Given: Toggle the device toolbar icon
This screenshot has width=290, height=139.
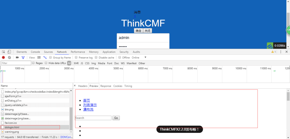Looking at the screenshot, I should tap(9, 52).
